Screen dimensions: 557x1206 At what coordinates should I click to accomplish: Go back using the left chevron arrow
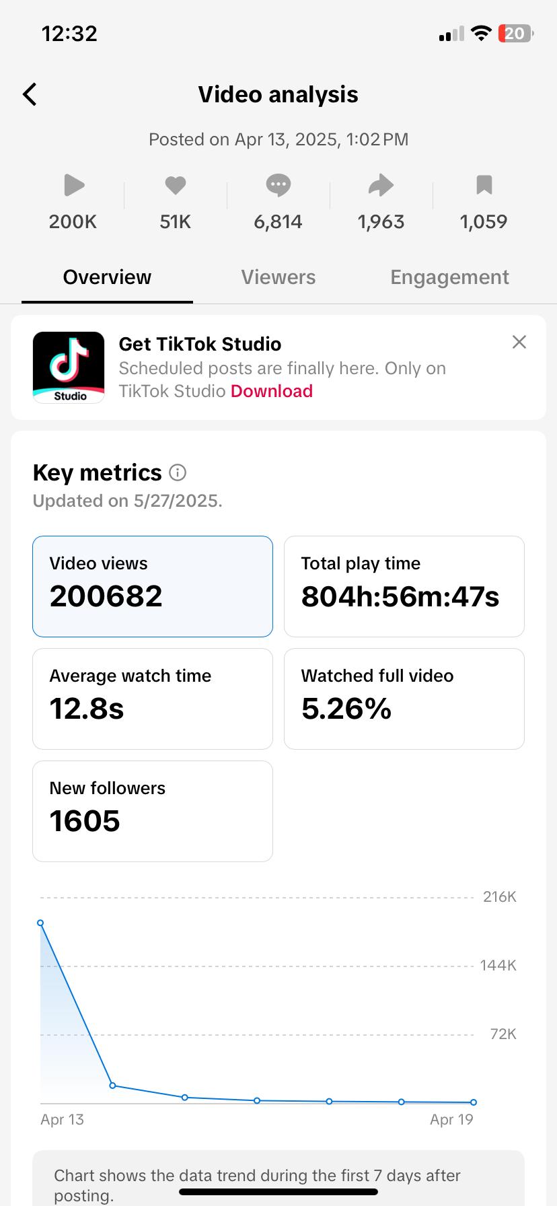[x=30, y=94]
